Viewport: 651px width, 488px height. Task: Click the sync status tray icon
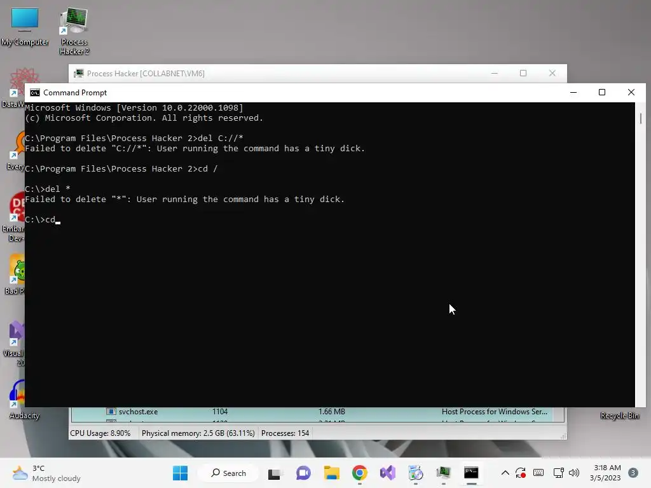pyautogui.click(x=521, y=473)
